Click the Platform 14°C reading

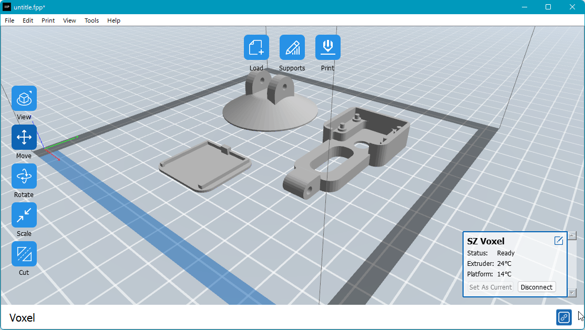(x=489, y=274)
